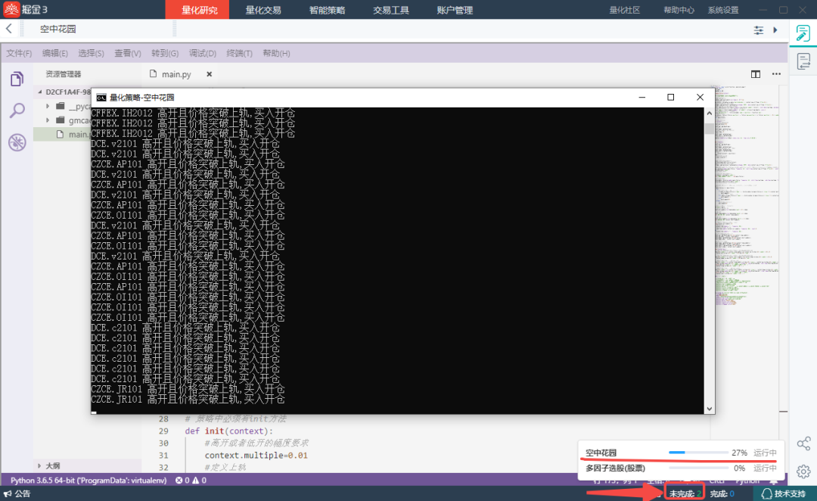This screenshot has height=501, width=817.
Task: Click code line context.multiple=0.01
Action: coord(256,455)
